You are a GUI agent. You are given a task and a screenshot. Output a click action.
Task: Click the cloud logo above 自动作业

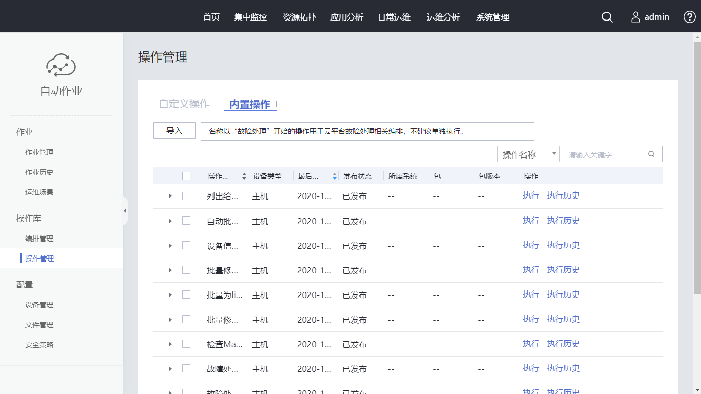(61, 65)
